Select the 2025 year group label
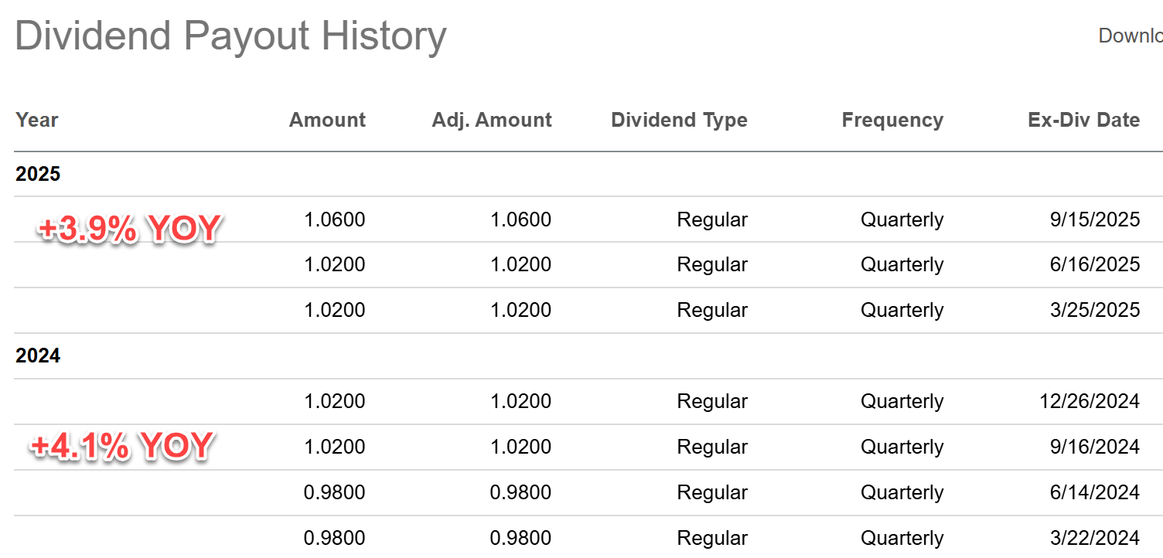Image resolution: width=1163 pixels, height=558 pixels. click(38, 174)
